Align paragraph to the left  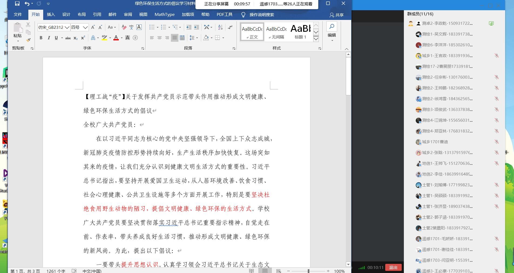click(152, 38)
